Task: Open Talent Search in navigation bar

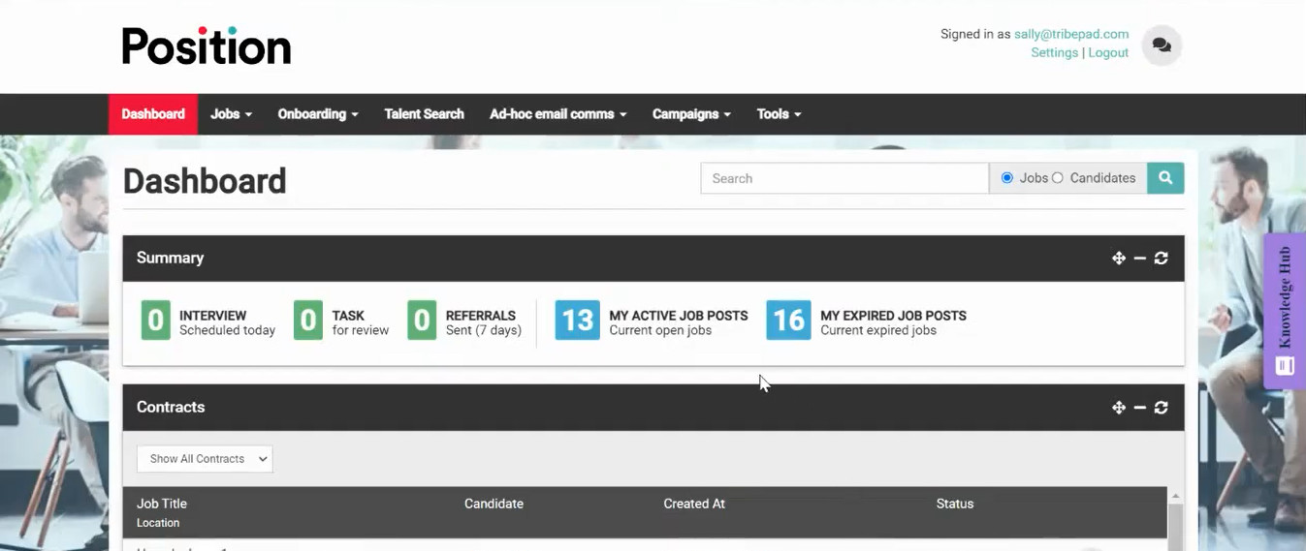Action: pyautogui.click(x=424, y=114)
